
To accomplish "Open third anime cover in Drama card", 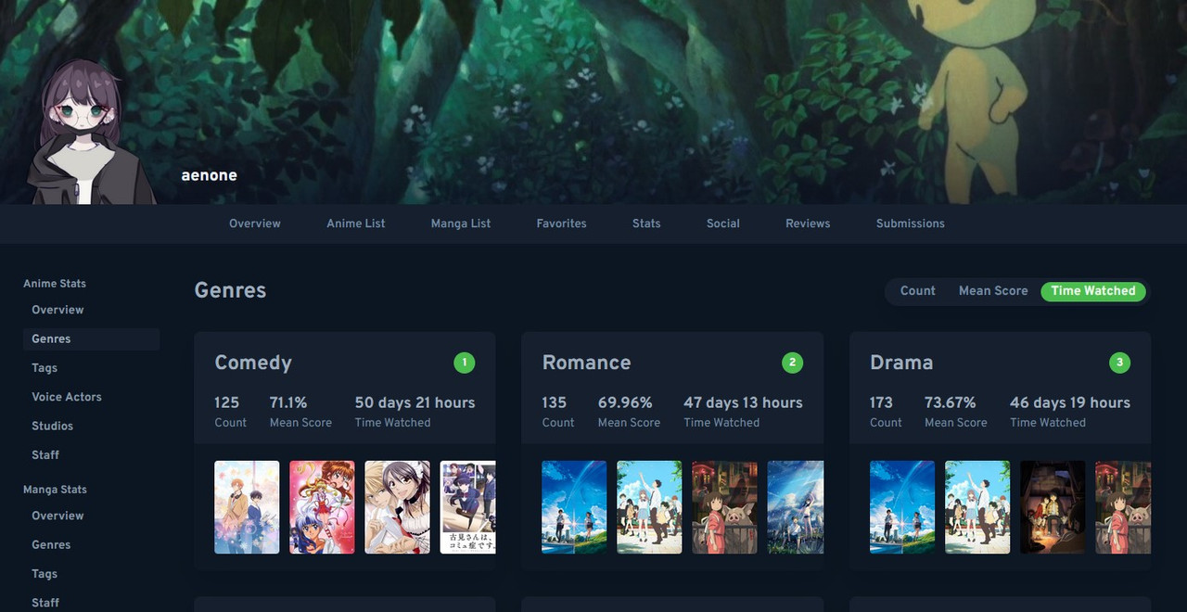I will point(1053,507).
